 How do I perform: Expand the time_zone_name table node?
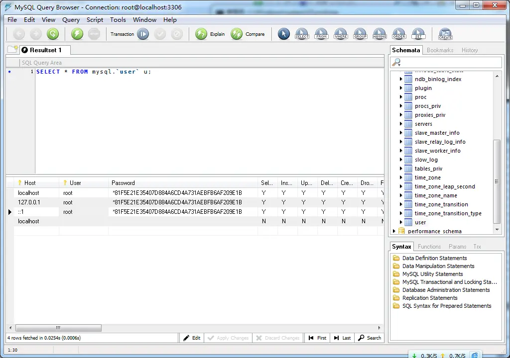(x=401, y=195)
